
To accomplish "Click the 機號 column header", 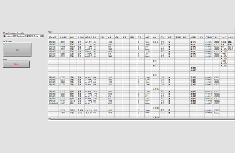I will [155, 37].
